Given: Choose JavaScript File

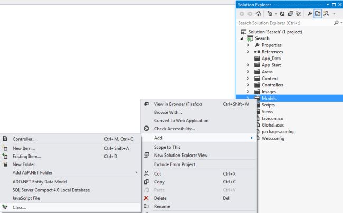Looking at the screenshot, I should pyautogui.click(x=70, y=198).
